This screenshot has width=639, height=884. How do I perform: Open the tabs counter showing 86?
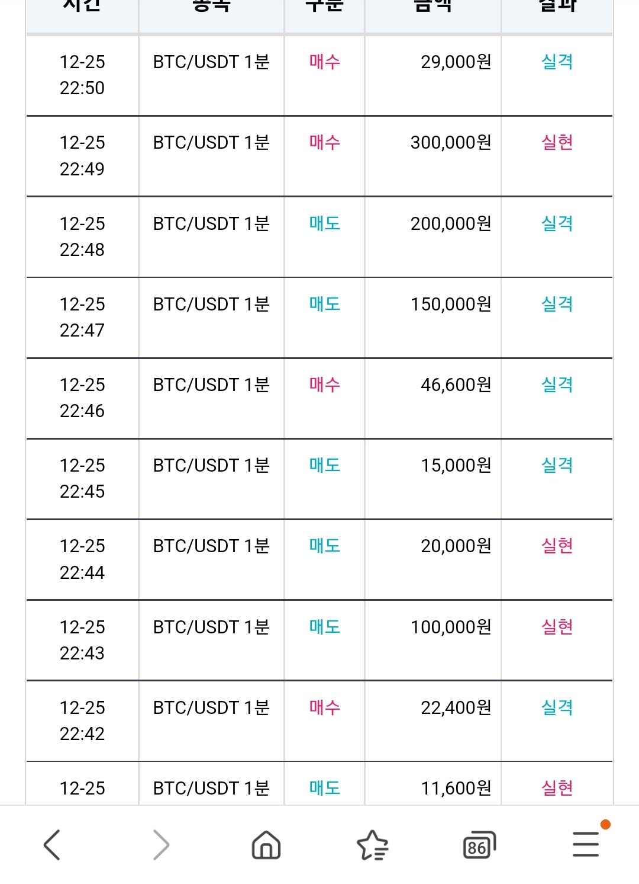click(x=479, y=845)
